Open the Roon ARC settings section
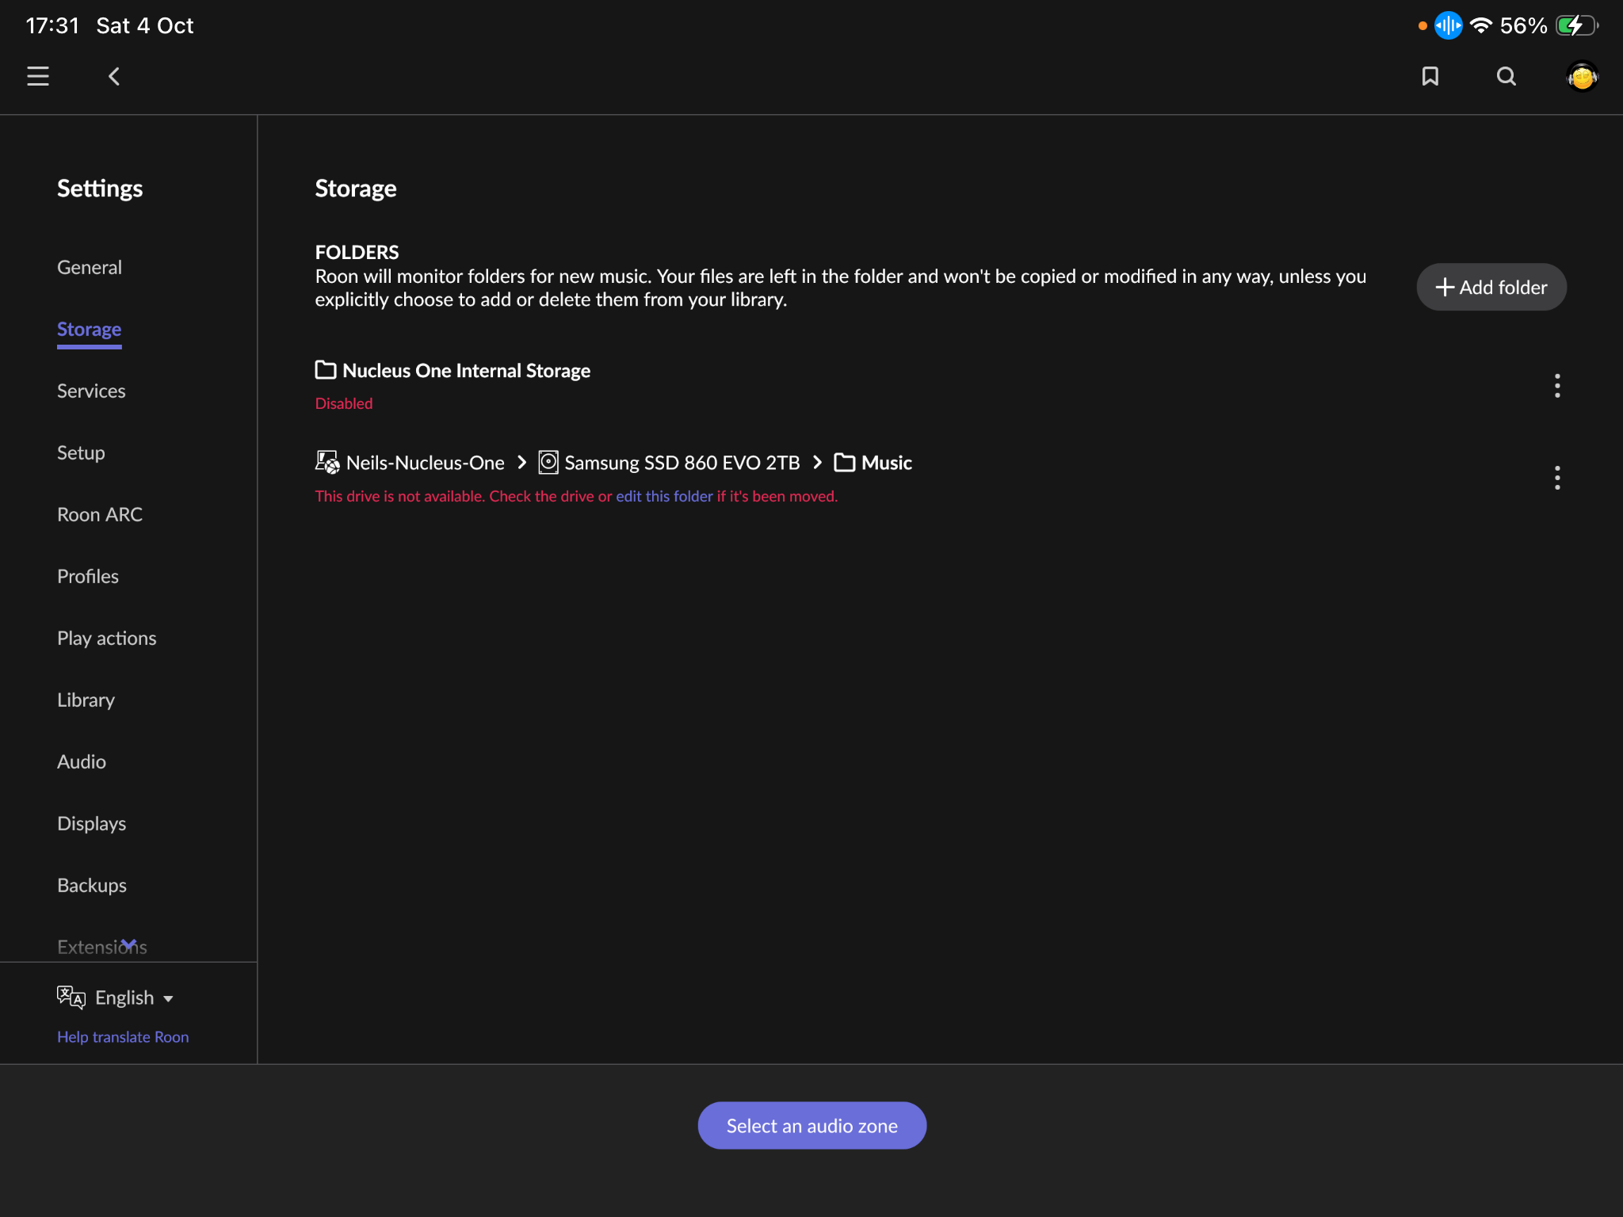Screen dimensions: 1623x1217 click(100, 514)
